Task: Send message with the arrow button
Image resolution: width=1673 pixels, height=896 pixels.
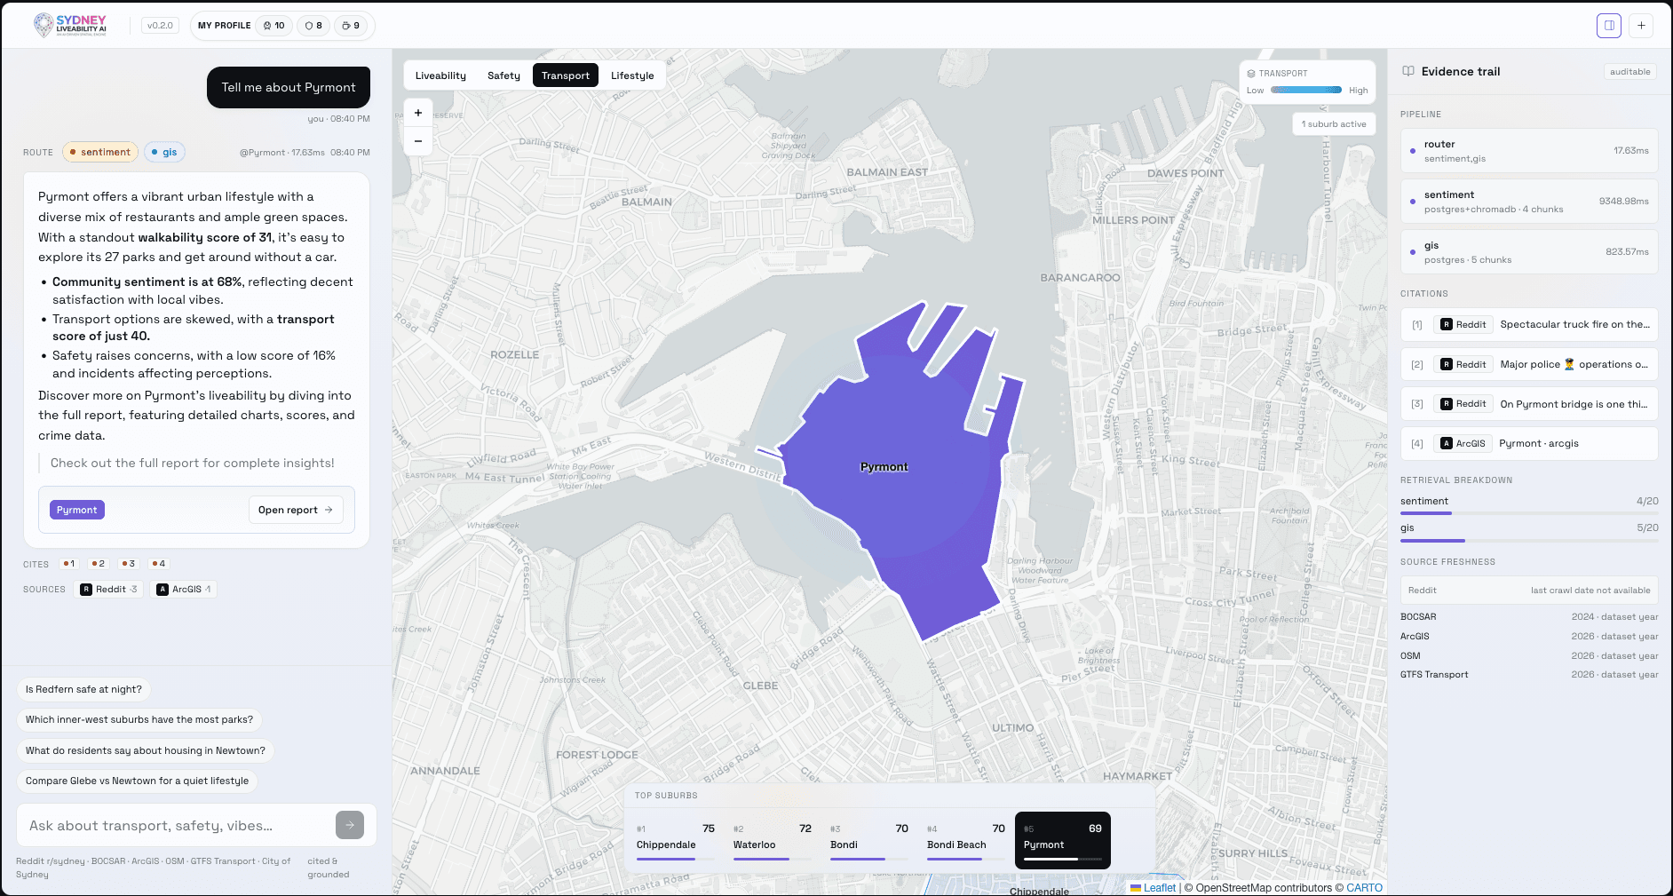Action: [350, 825]
